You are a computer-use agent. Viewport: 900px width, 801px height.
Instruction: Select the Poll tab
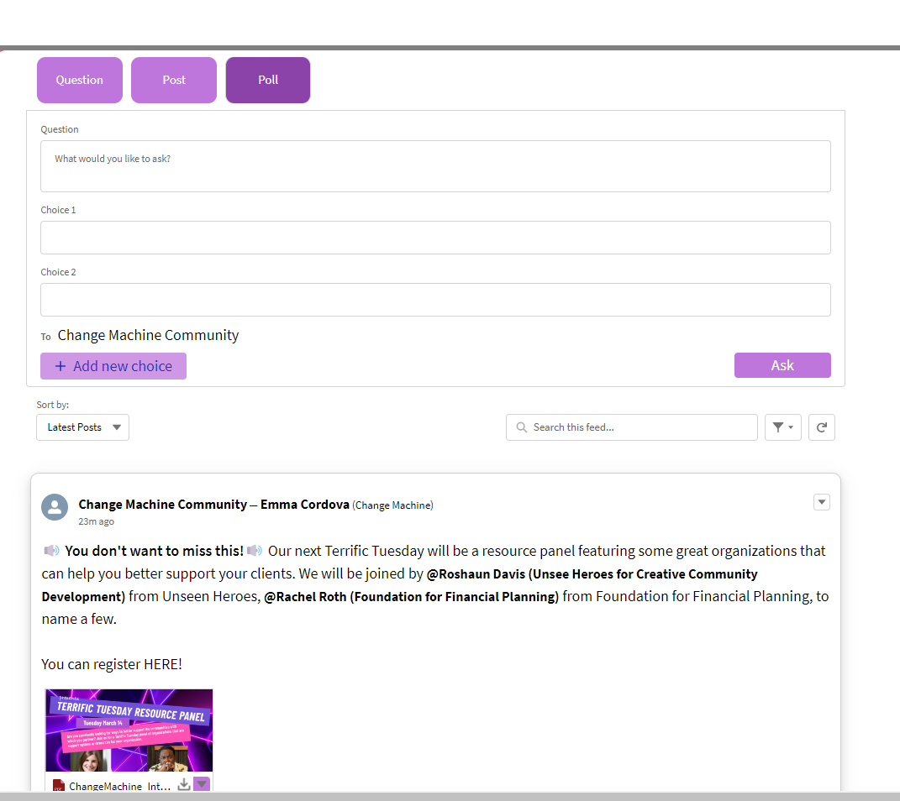(268, 81)
